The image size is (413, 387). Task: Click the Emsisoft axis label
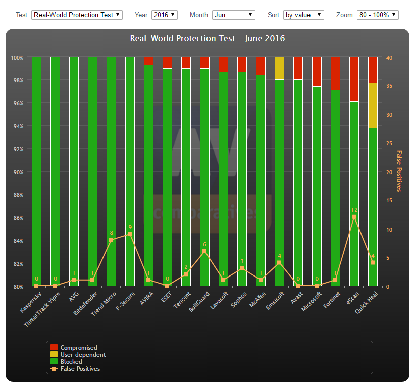pos(275,301)
